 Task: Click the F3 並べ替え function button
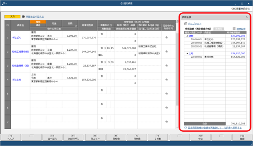[52, 137]
